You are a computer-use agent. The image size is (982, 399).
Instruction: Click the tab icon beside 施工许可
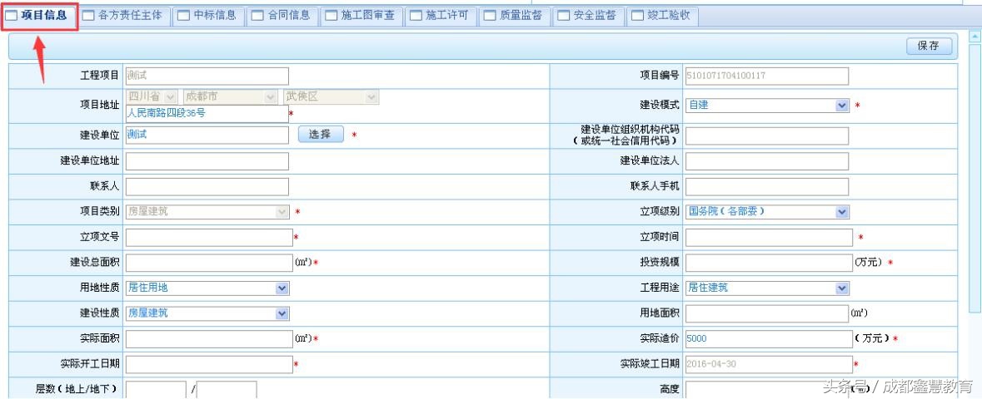(416, 17)
